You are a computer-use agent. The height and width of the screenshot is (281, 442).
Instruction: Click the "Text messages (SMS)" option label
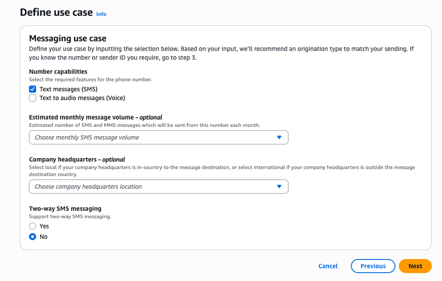pos(68,89)
